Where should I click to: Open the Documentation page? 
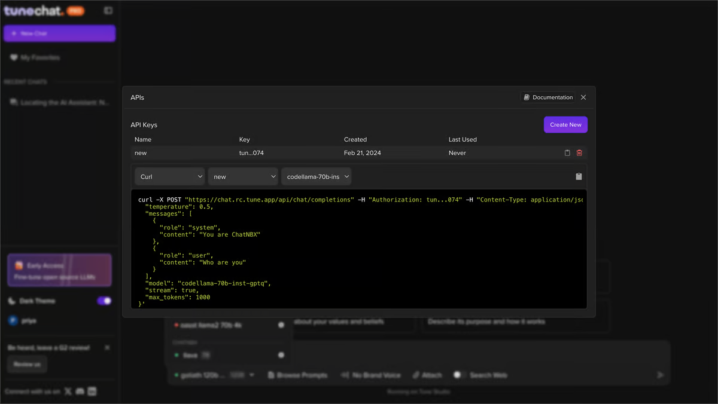point(547,97)
